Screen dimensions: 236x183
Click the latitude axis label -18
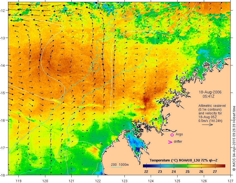pyautogui.click(x=3, y=175)
